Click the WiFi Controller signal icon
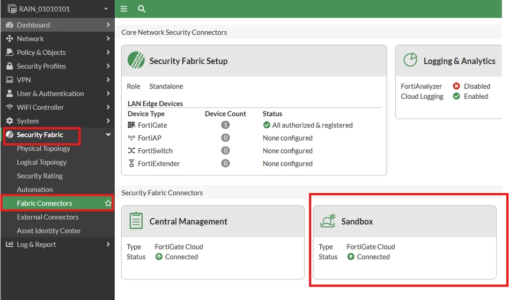This screenshot has width=509, height=300. pyautogui.click(x=10, y=107)
